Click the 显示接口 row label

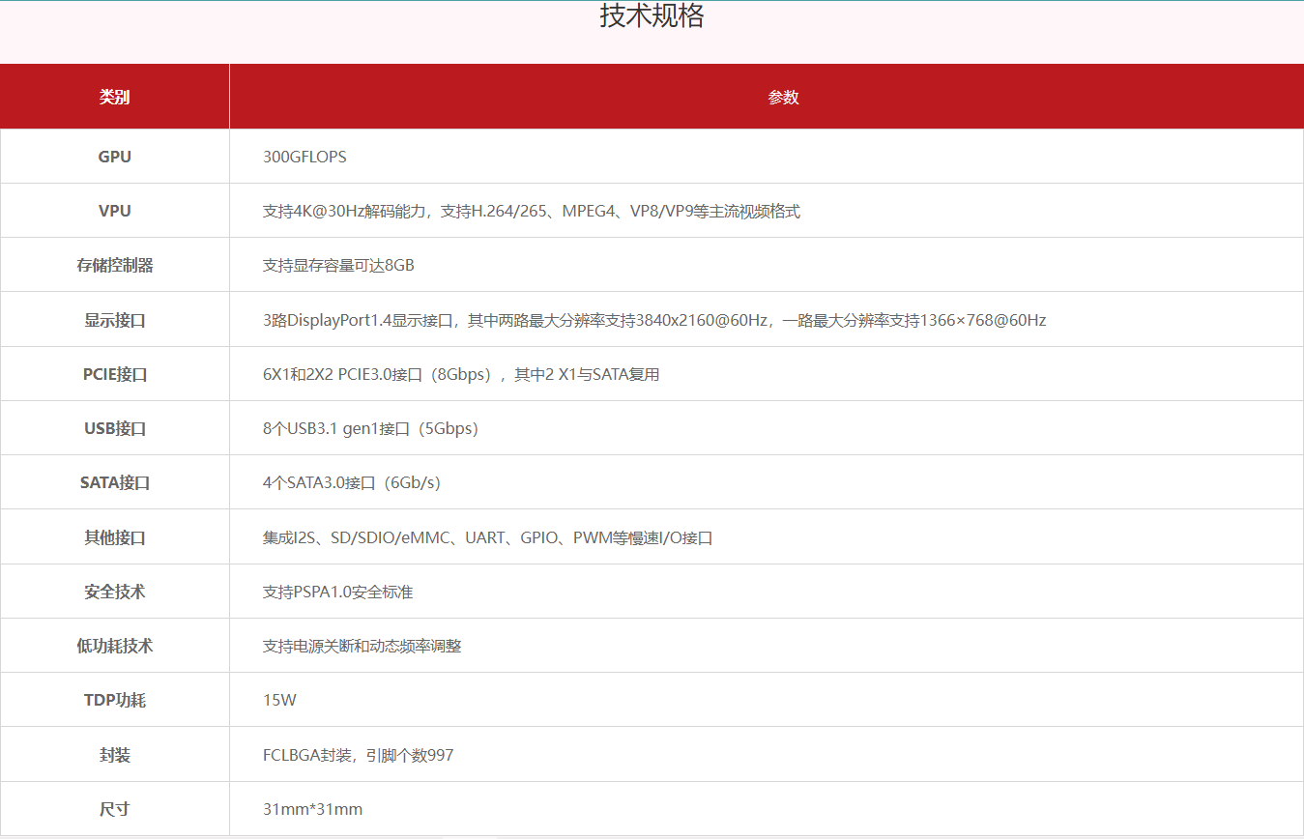click(114, 320)
